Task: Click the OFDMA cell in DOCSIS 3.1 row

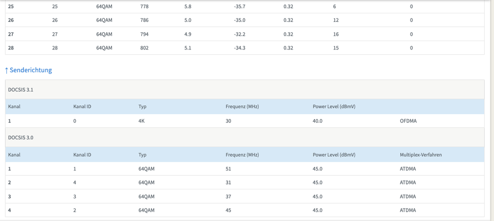Action: 408,121
